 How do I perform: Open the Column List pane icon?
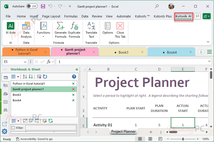tap(6, 102)
